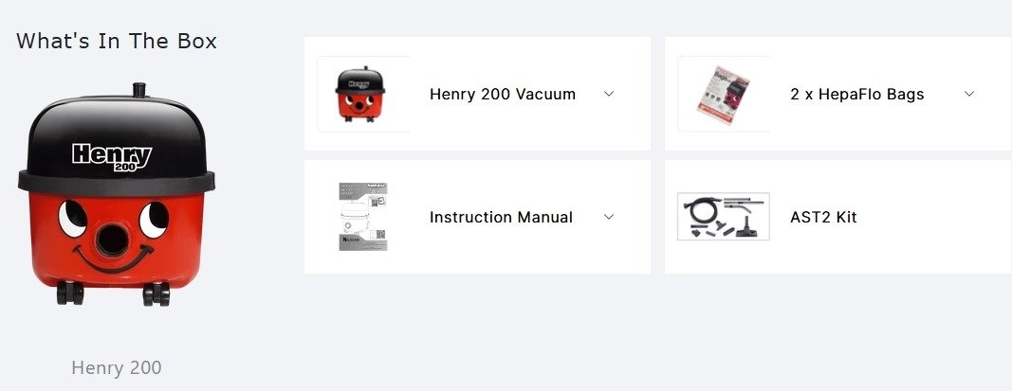Click the Henry logo on the large vacuum lid

click(x=112, y=155)
